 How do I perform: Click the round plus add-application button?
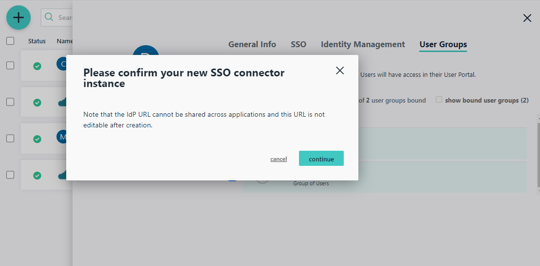point(19,18)
